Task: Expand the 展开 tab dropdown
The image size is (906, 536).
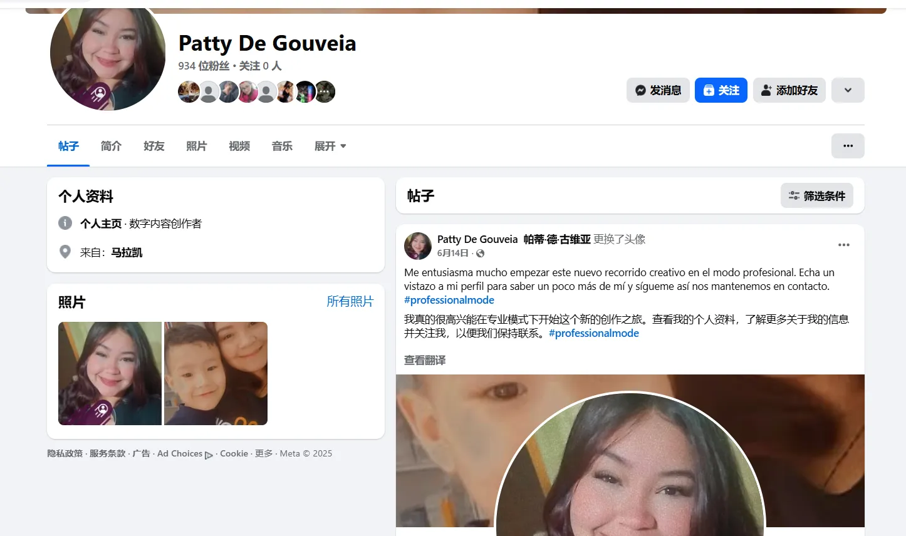Action: pos(330,146)
